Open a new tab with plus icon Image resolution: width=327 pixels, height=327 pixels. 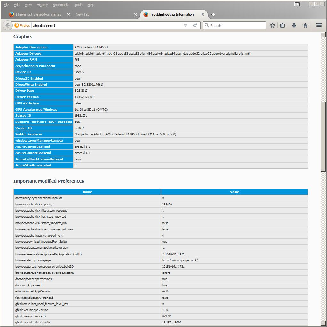(213, 14)
